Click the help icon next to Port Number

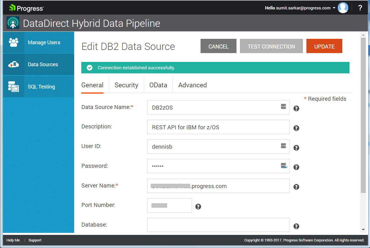click(198, 206)
